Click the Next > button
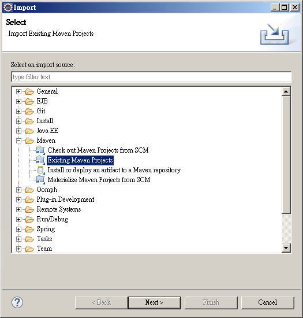 (x=155, y=303)
